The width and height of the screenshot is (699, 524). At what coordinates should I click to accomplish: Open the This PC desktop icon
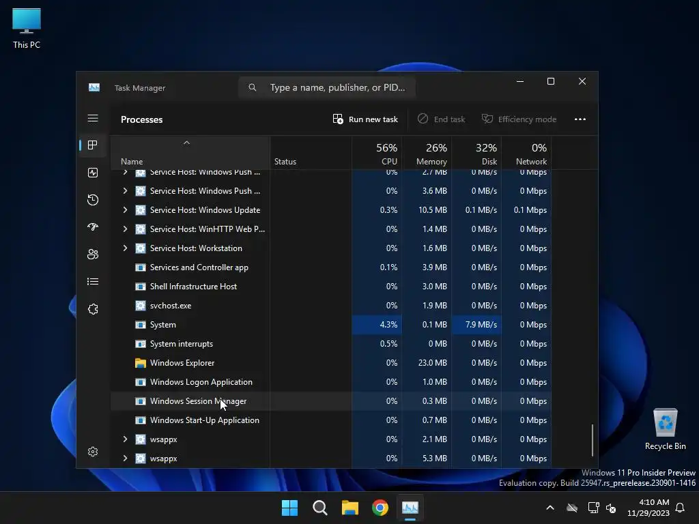[27, 28]
